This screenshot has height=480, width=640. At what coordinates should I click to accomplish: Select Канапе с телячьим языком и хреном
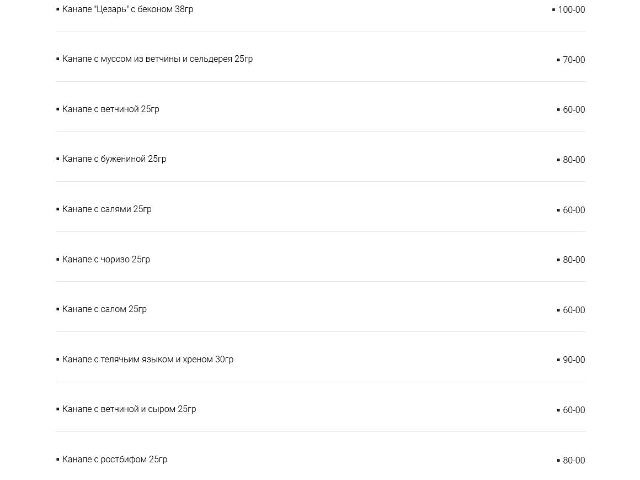point(148,360)
